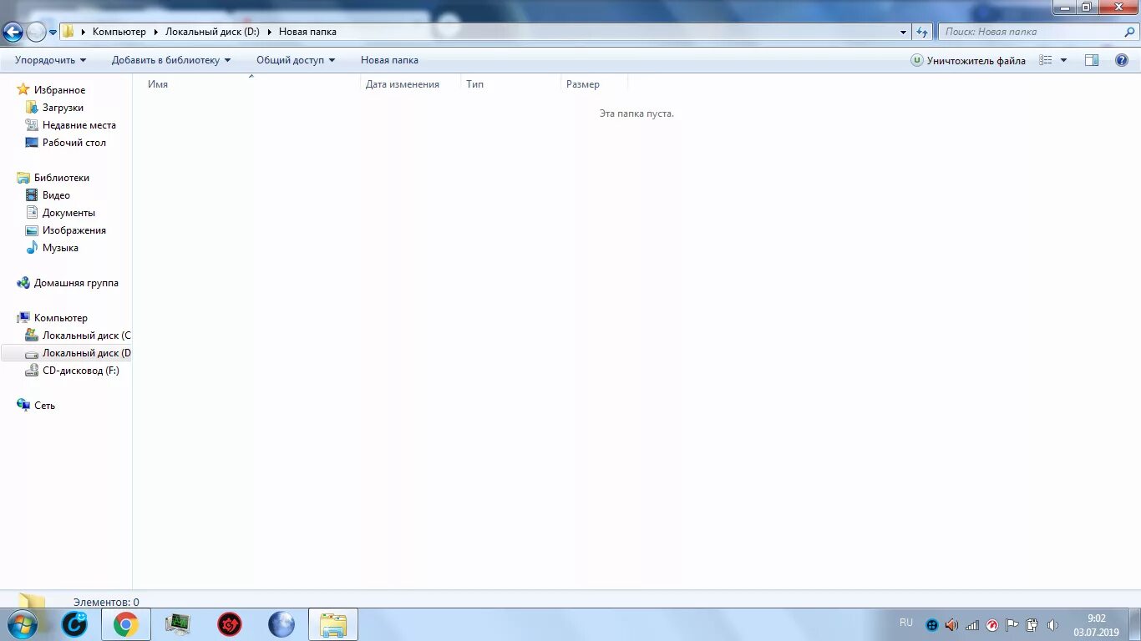1141x641 pixels.
Task: Click the orange speaker tray icon
Action: coord(952,625)
